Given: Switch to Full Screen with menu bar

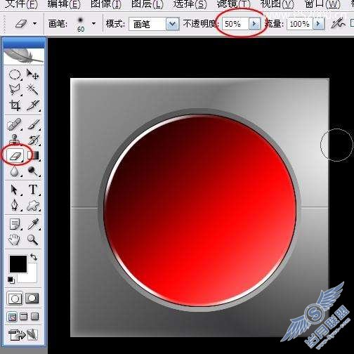Looking at the screenshot, I should 24,317.
